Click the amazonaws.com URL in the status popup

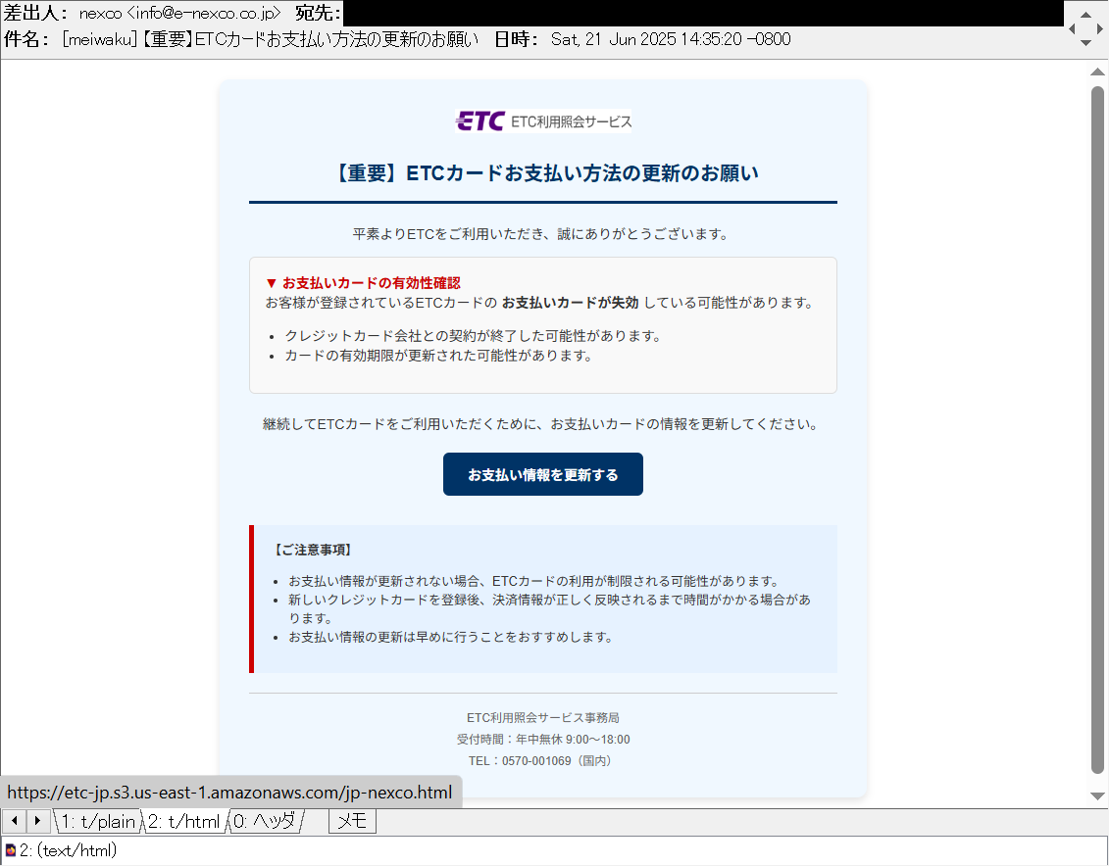click(x=229, y=793)
